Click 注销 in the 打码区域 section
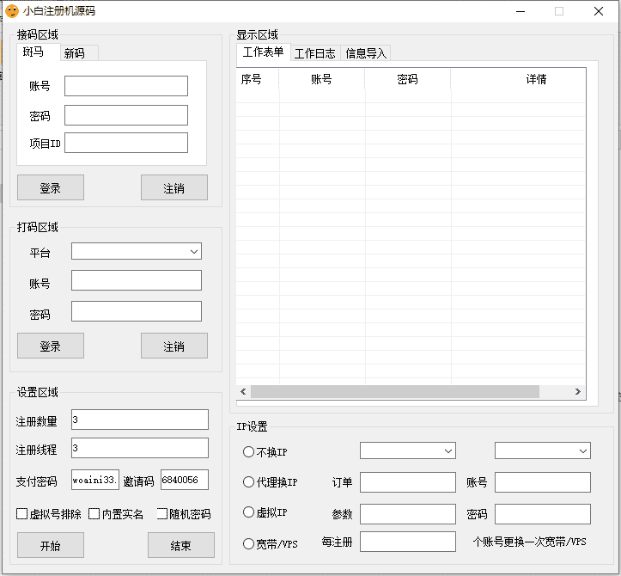The image size is (621, 576). (x=174, y=346)
